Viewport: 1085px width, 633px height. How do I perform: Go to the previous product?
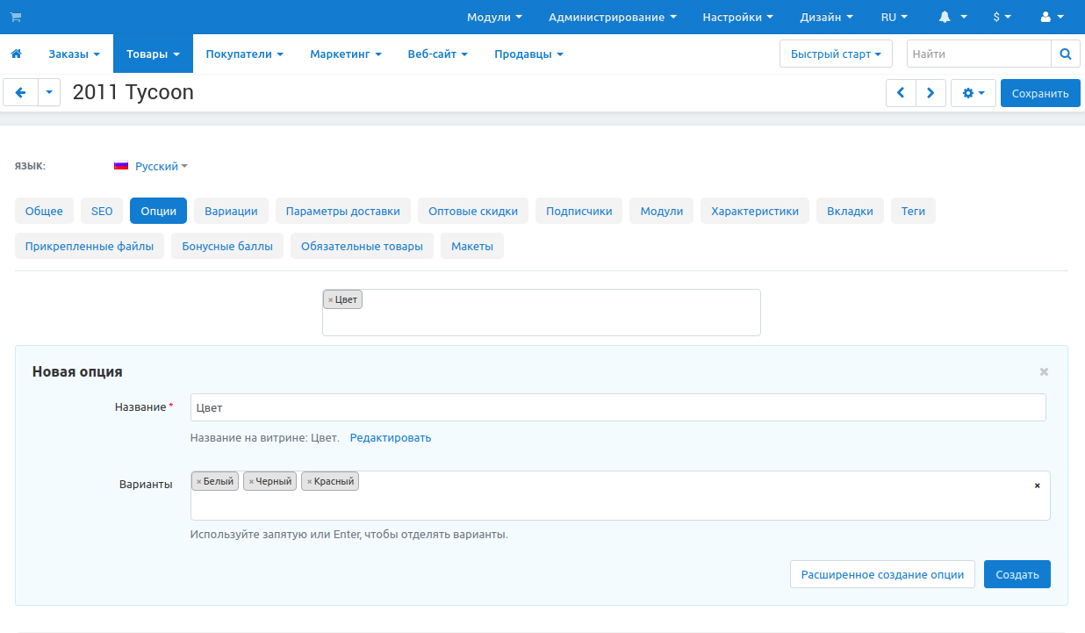click(901, 93)
